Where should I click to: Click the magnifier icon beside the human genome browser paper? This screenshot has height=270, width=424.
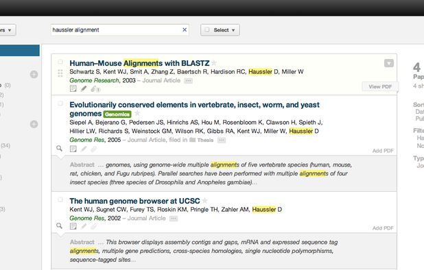(x=59, y=225)
